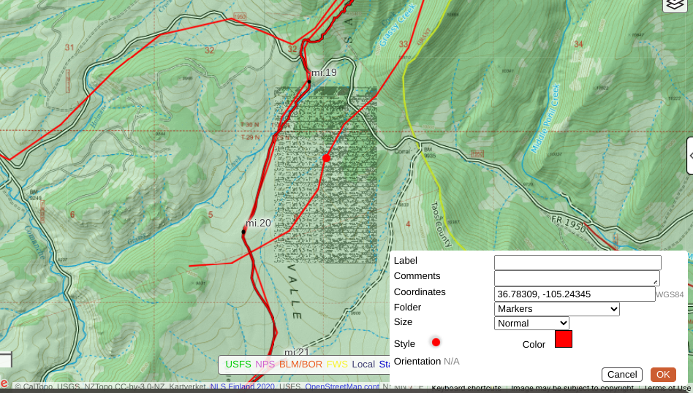Open the red Color swatch picker
The height and width of the screenshot is (393, 693).
pos(563,339)
